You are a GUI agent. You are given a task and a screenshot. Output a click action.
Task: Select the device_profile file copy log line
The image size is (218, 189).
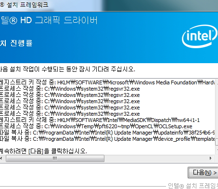[107, 139]
